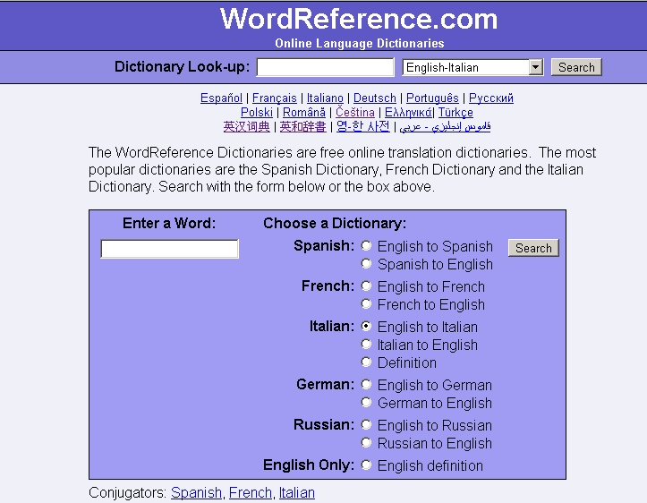Pick the English definition radio button
Image resolution: width=647 pixels, height=503 pixels.
click(x=366, y=465)
